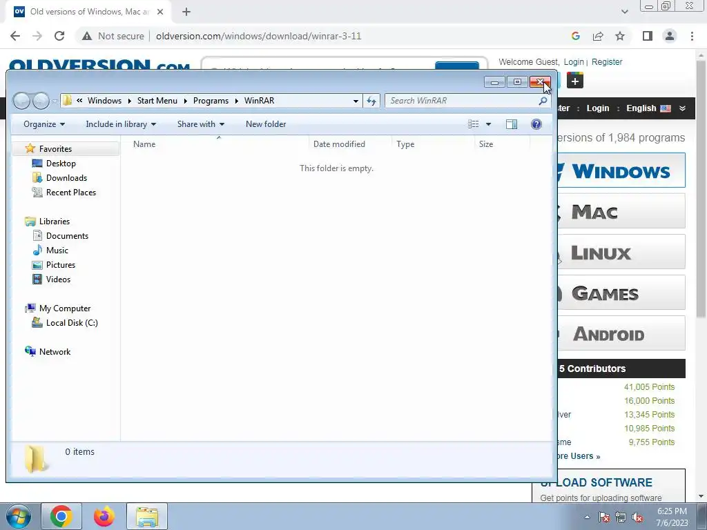Screen dimensions: 707x530
Task: Open the Windows Start menu orb
Action: tap(18, 516)
